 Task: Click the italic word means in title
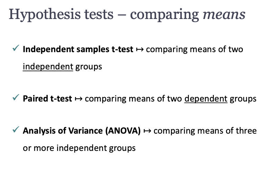pyautogui.click(x=224, y=15)
